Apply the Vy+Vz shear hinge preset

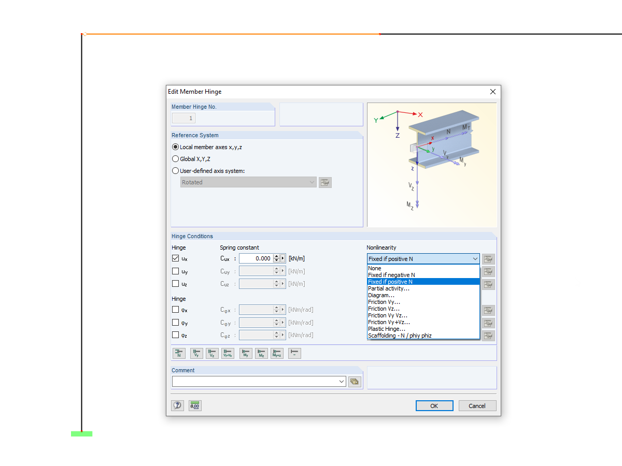[x=227, y=353]
